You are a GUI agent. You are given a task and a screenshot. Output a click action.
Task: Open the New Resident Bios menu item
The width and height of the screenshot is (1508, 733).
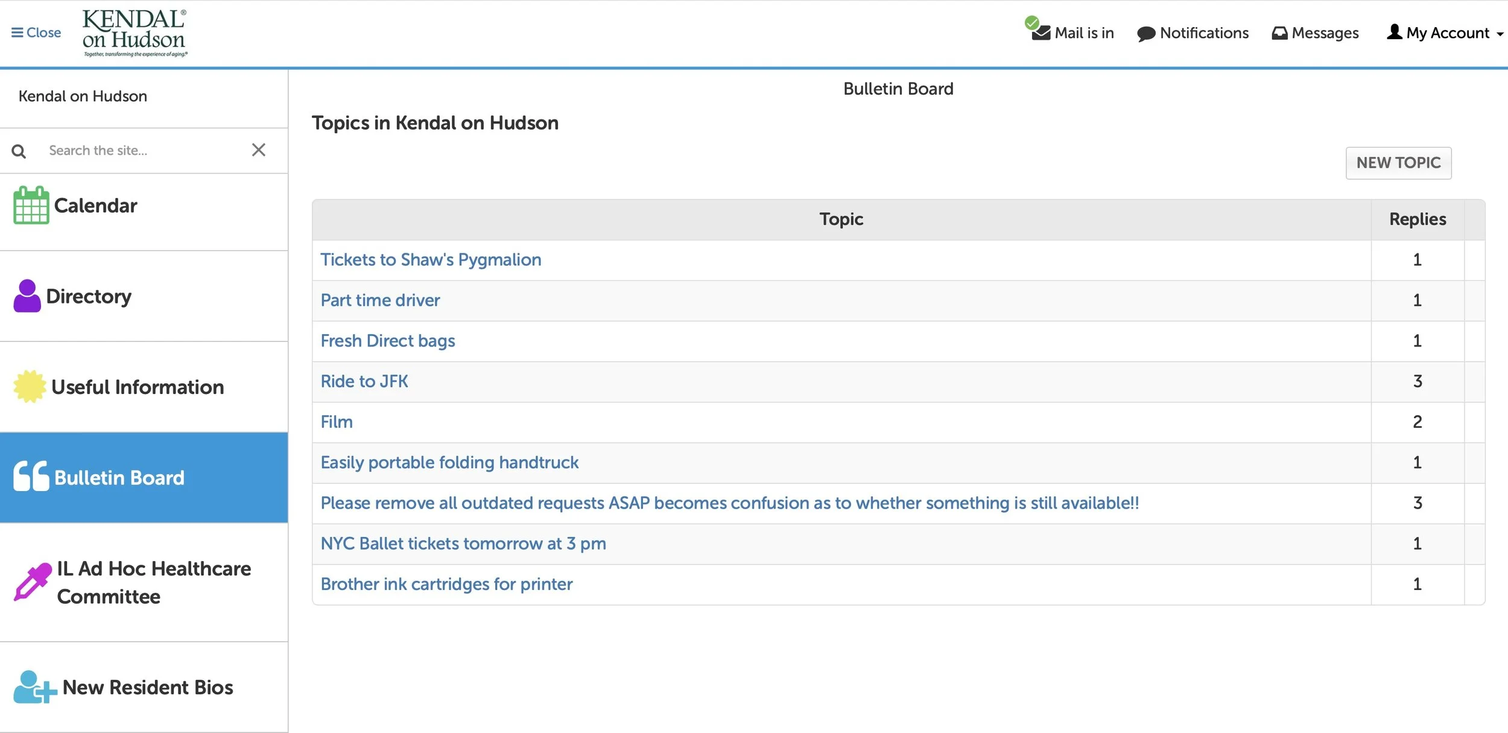[147, 687]
